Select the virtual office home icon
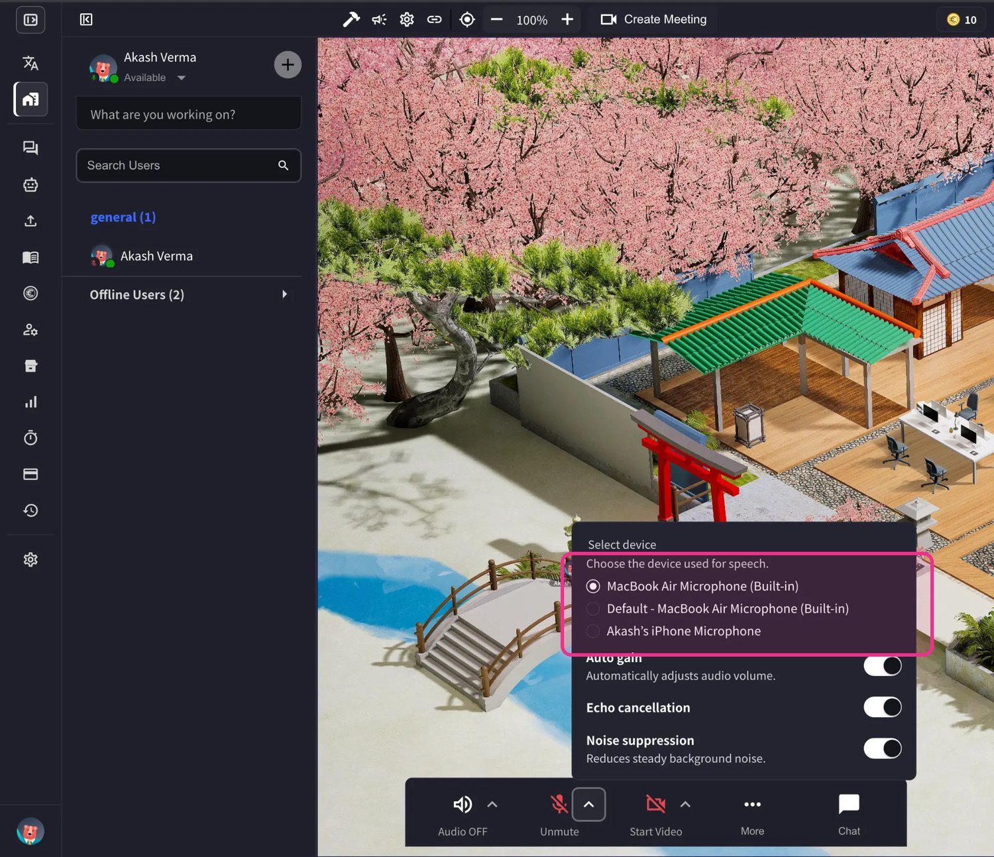The image size is (994, 857). (x=30, y=99)
